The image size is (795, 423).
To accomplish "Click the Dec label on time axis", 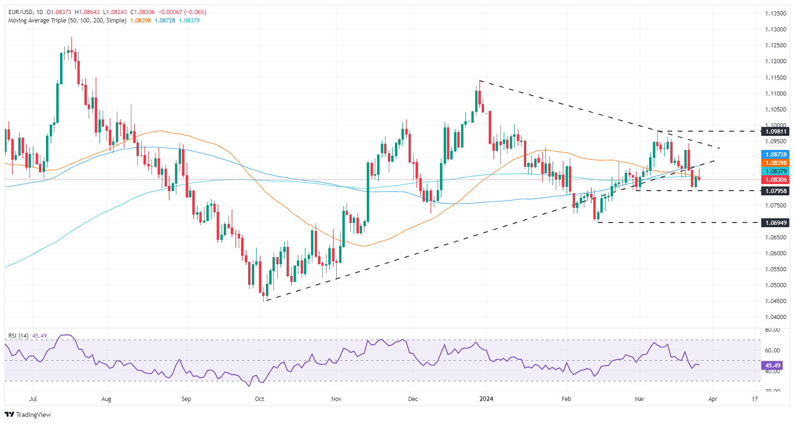I will click(x=413, y=399).
